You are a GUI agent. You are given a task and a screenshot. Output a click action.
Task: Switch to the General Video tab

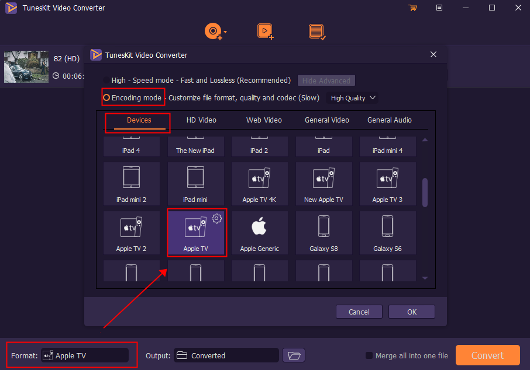pyautogui.click(x=327, y=120)
